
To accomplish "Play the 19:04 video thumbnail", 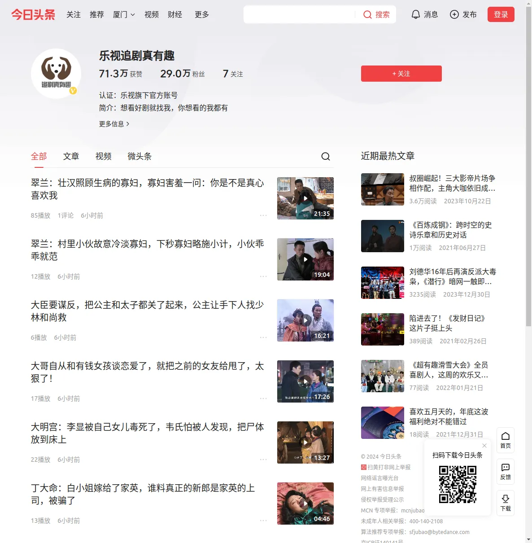I will point(305,259).
